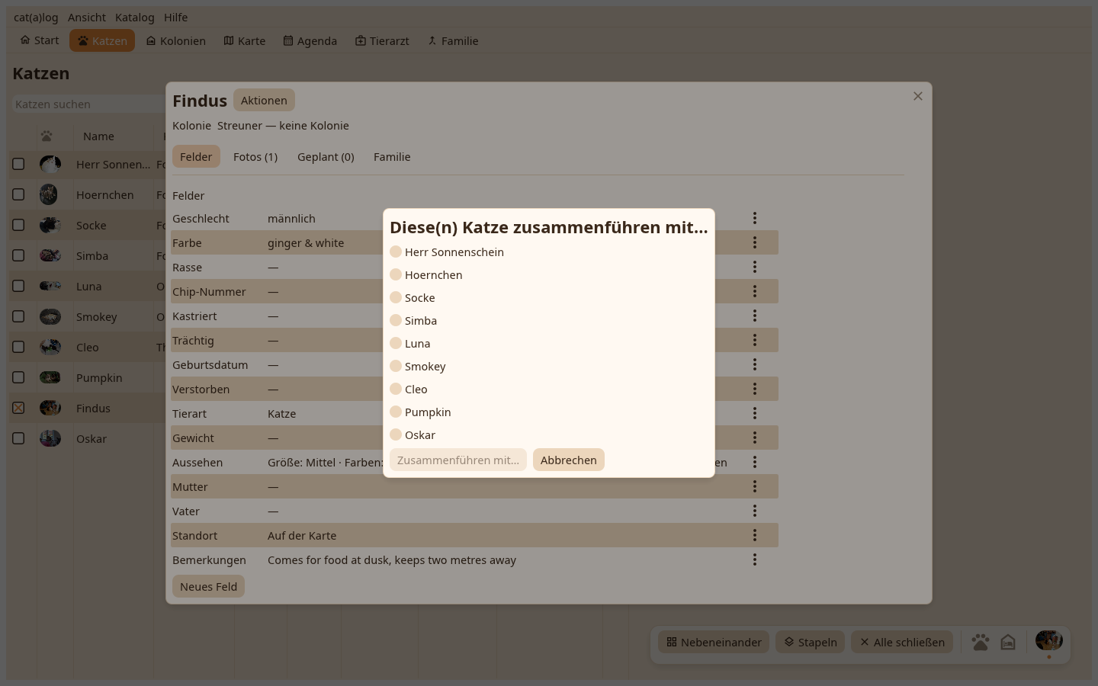Viewport: 1098px width, 686px height.
Task: Click the Zusammenführen mit… button
Action: click(x=458, y=460)
